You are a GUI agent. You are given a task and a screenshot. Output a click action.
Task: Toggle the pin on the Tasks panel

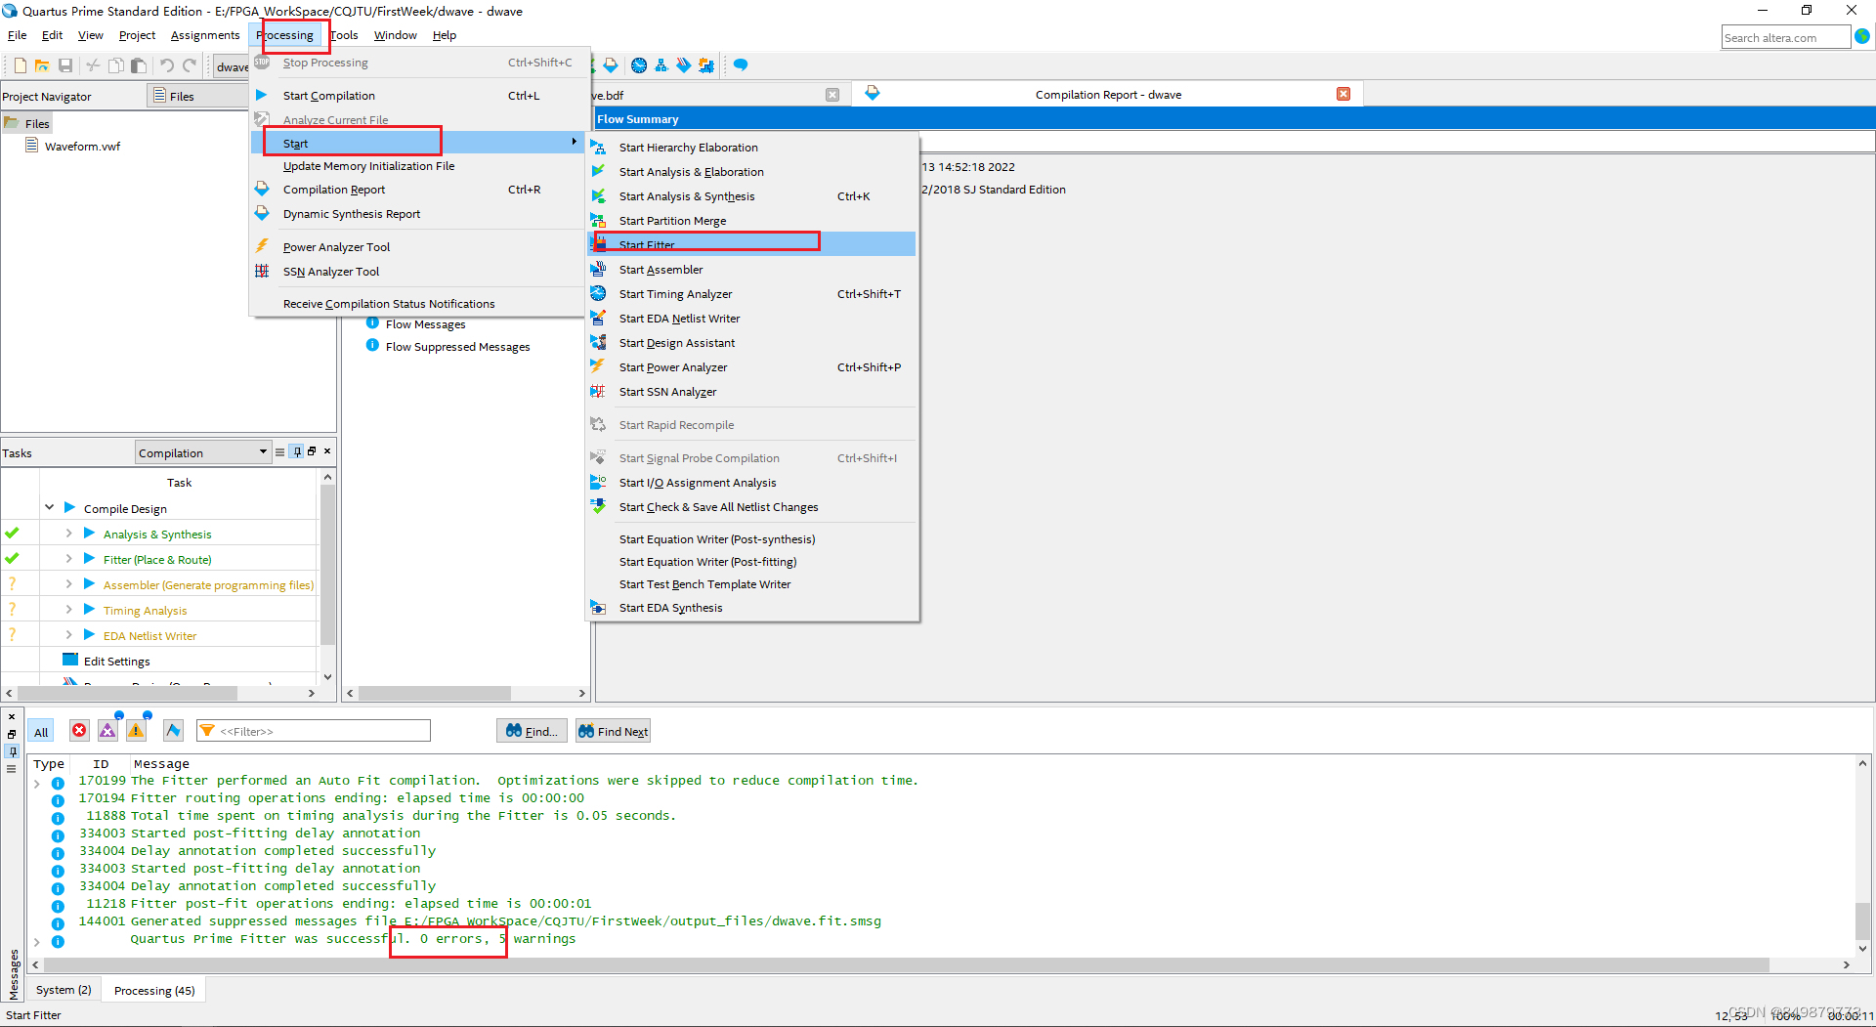click(x=297, y=451)
